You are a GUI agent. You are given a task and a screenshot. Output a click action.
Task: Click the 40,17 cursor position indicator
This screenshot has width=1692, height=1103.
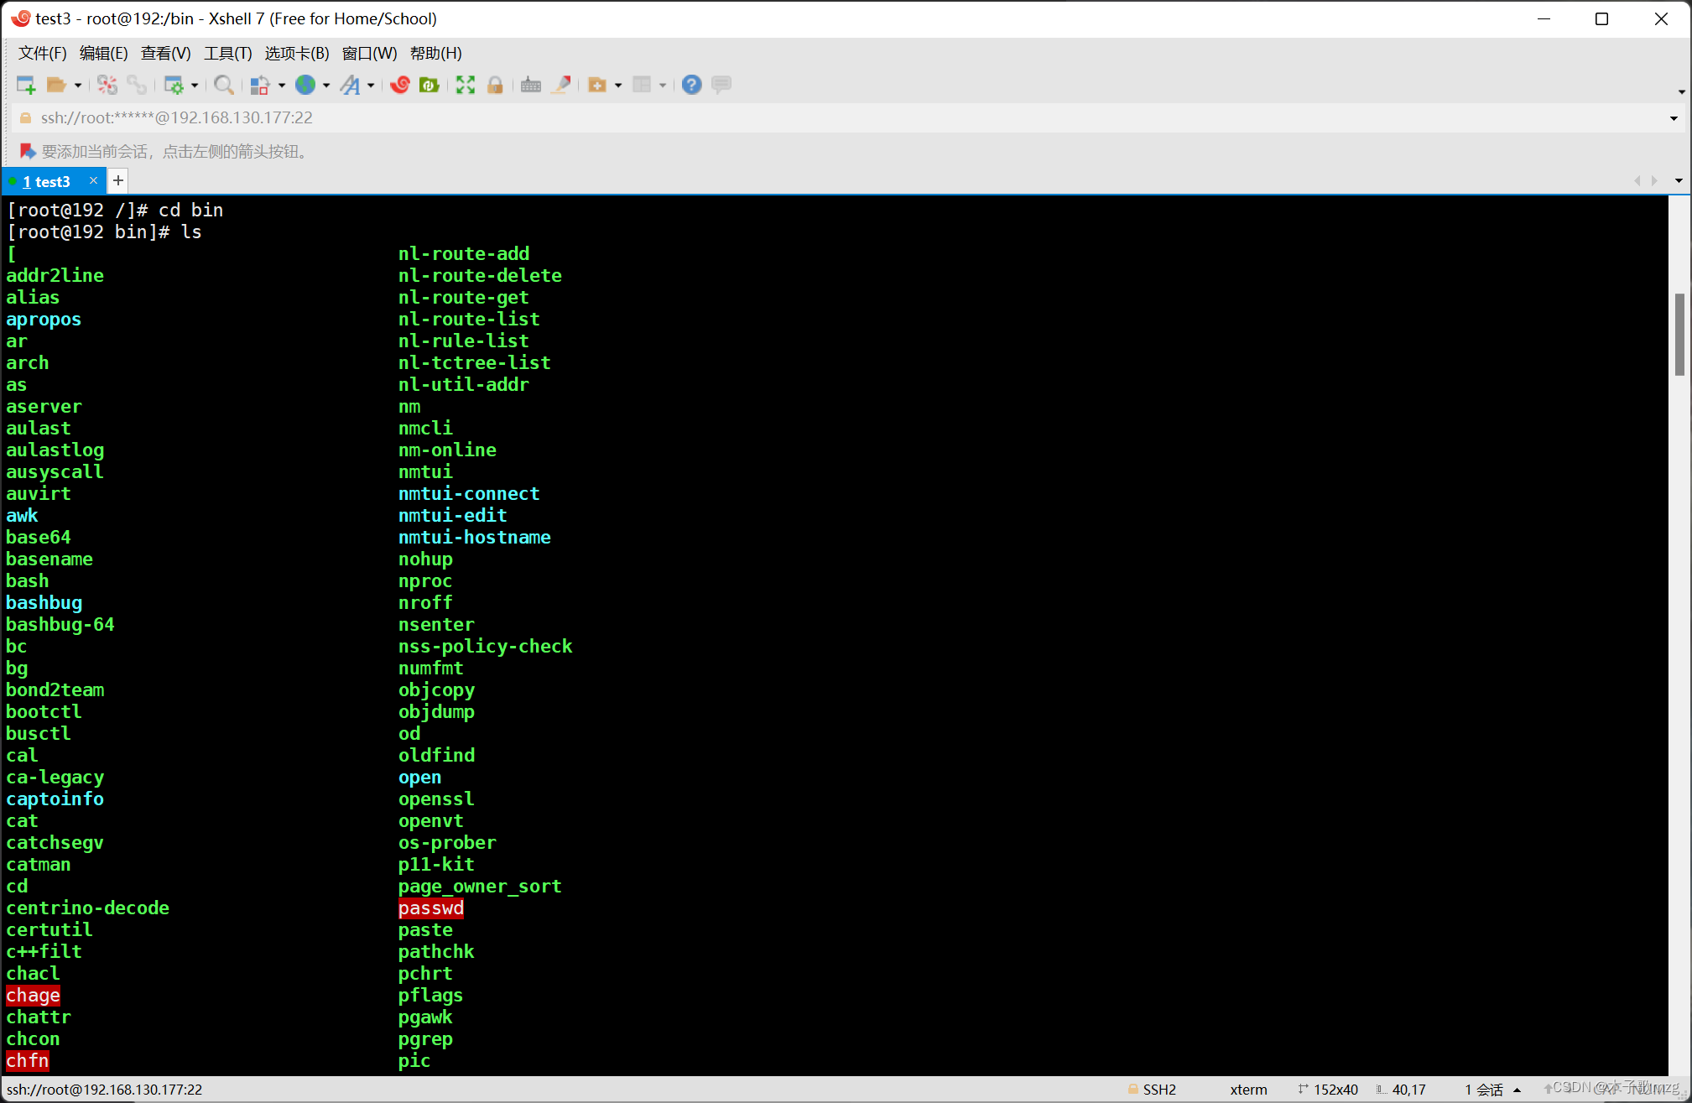[x=1401, y=1089]
